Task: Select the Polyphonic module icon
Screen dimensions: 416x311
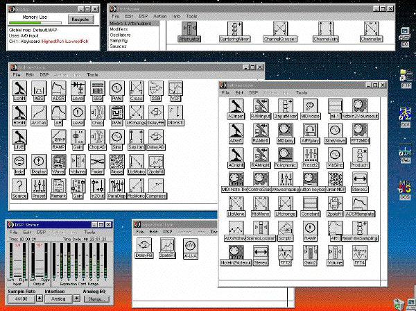Action: click(x=286, y=158)
